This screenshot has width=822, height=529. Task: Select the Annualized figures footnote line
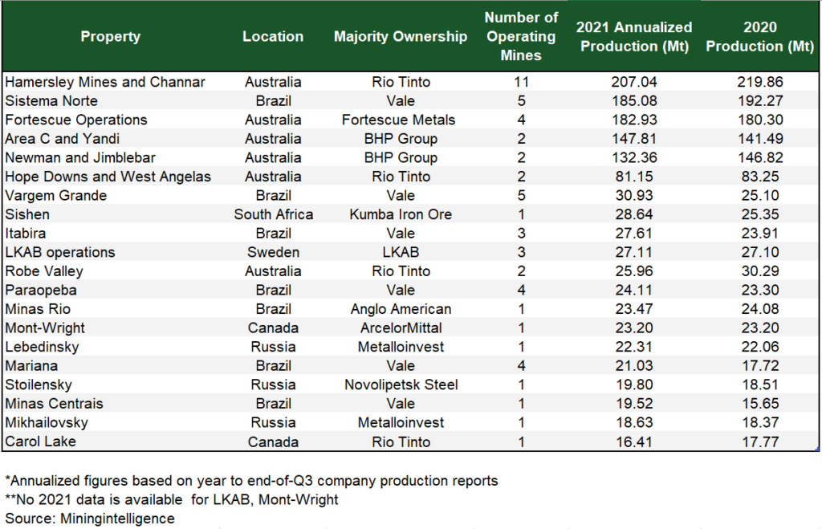251,481
